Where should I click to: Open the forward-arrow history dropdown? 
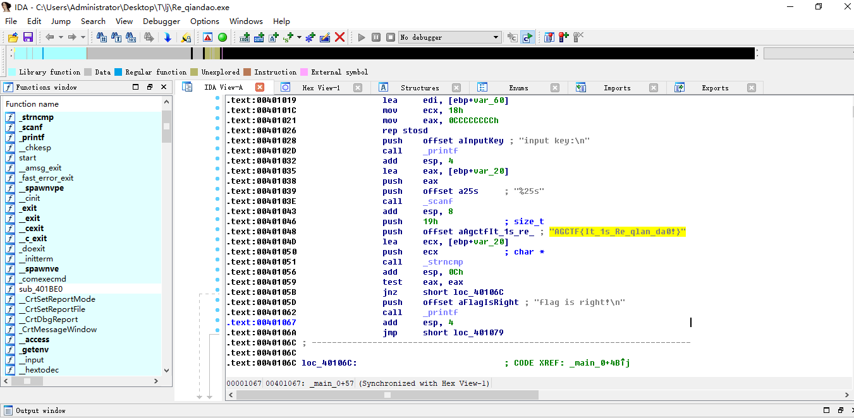point(83,37)
